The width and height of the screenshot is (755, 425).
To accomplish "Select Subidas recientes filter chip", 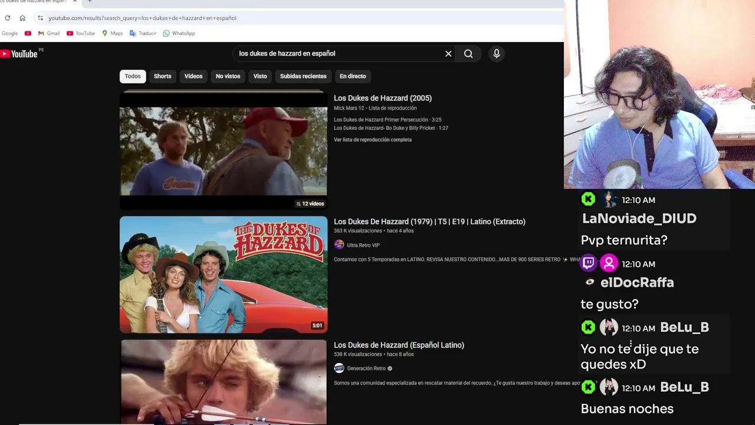I will [303, 76].
